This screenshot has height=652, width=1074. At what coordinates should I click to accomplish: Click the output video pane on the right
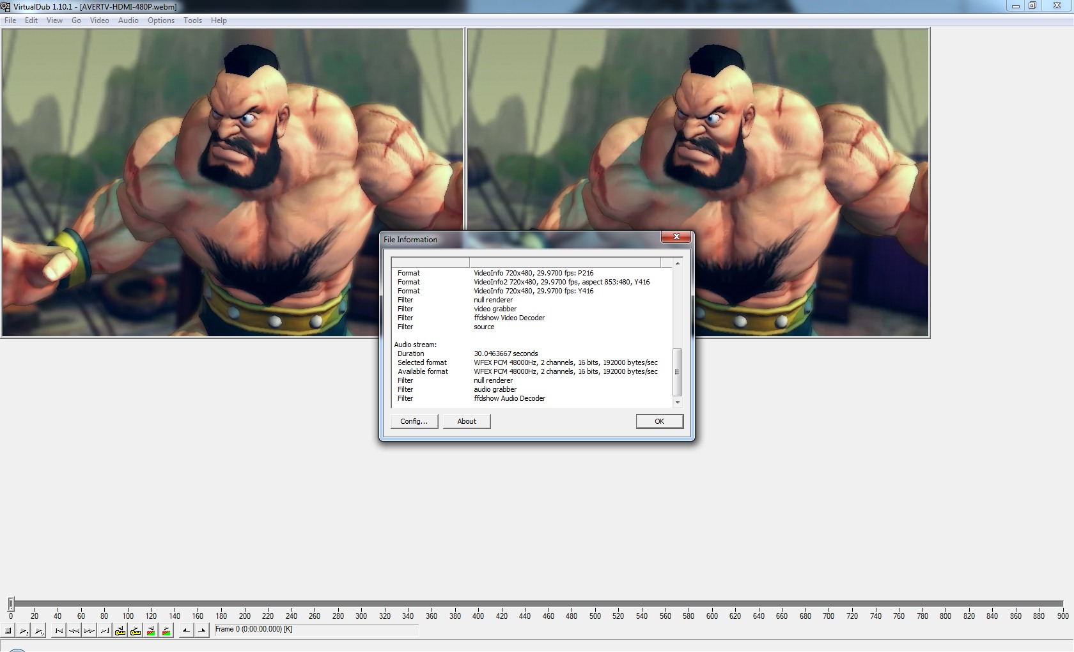pos(698,183)
